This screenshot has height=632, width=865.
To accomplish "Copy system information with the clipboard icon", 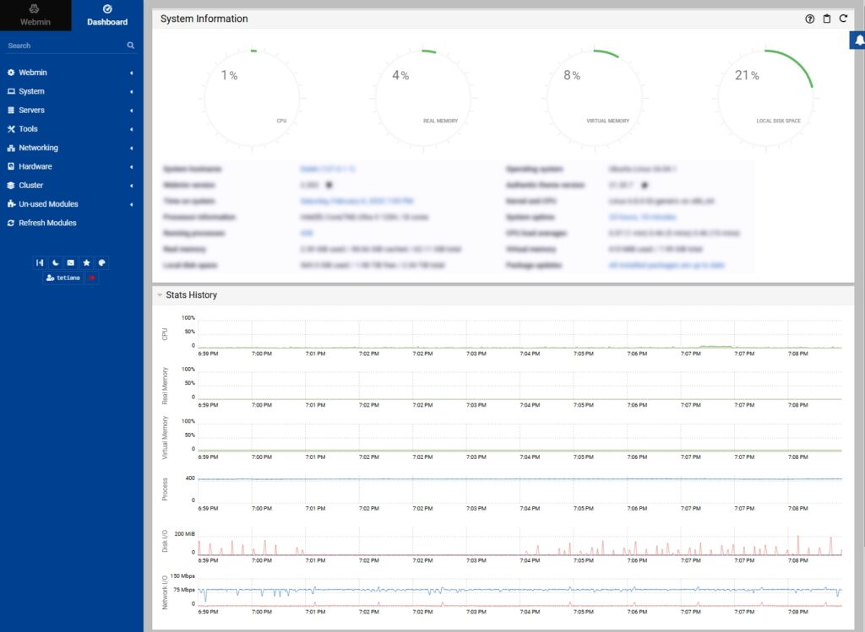I will [826, 19].
